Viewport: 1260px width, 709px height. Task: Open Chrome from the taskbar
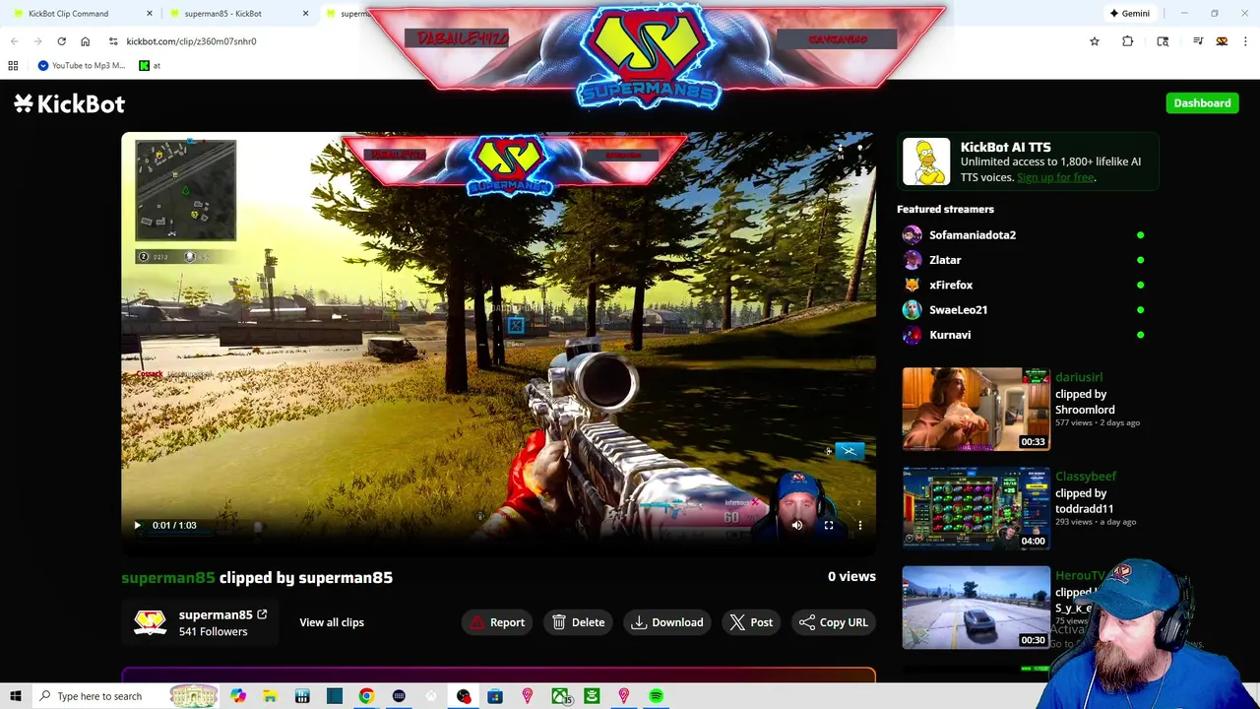click(366, 696)
